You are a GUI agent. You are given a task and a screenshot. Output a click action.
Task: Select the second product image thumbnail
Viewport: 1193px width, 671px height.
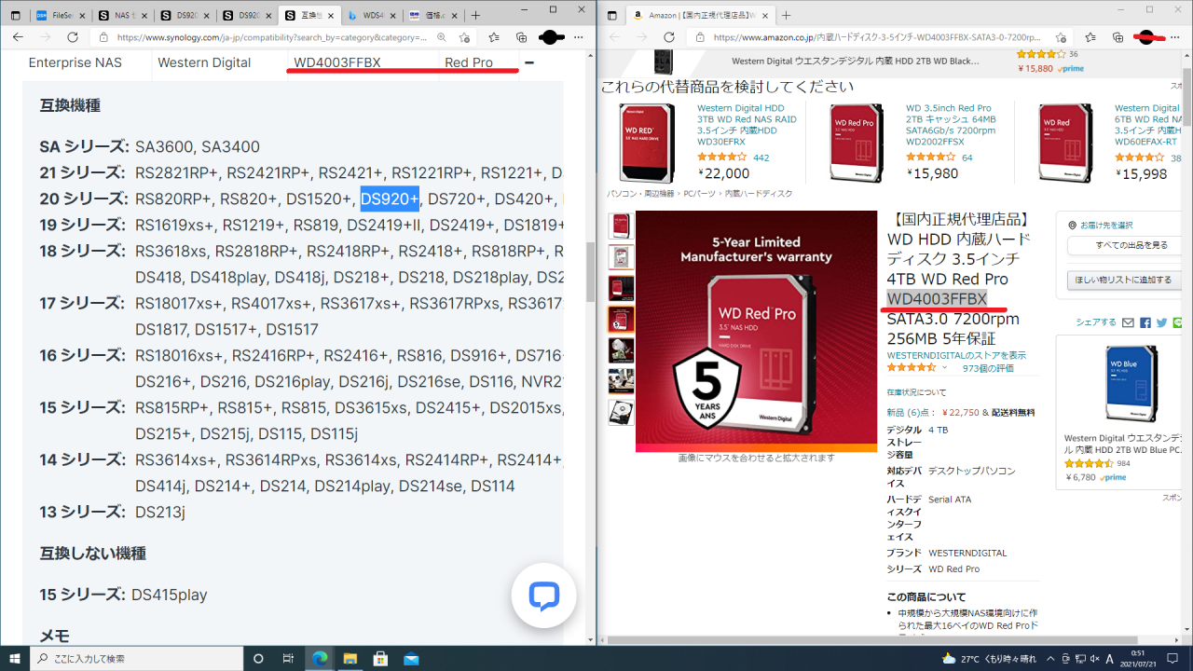pos(621,257)
